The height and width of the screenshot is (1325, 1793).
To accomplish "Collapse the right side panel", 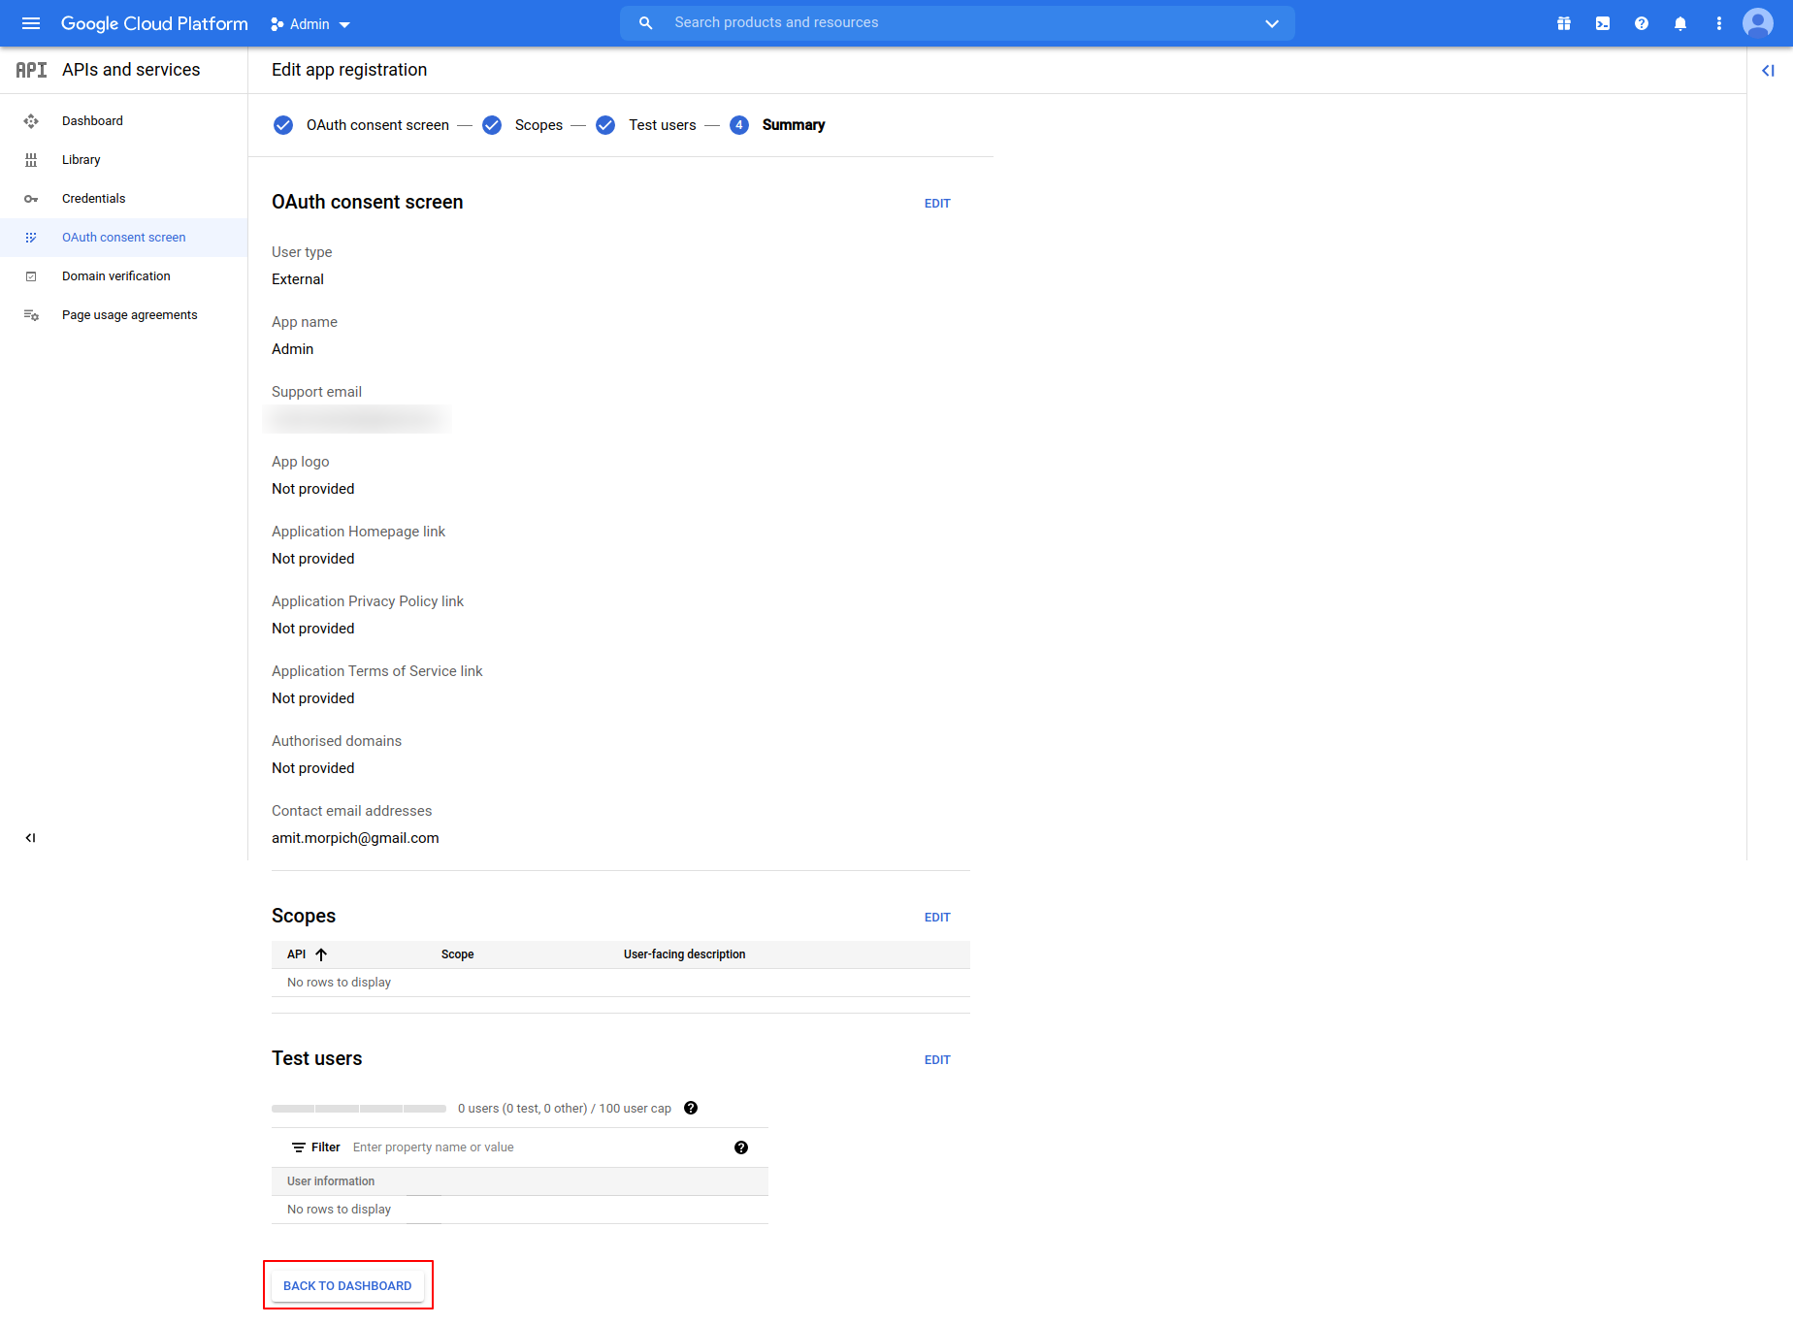I will pyautogui.click(x=1768, y=70).
